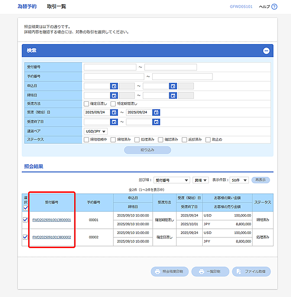
Task: Click the 取引一覧 page title
Action: pos(56,6)
